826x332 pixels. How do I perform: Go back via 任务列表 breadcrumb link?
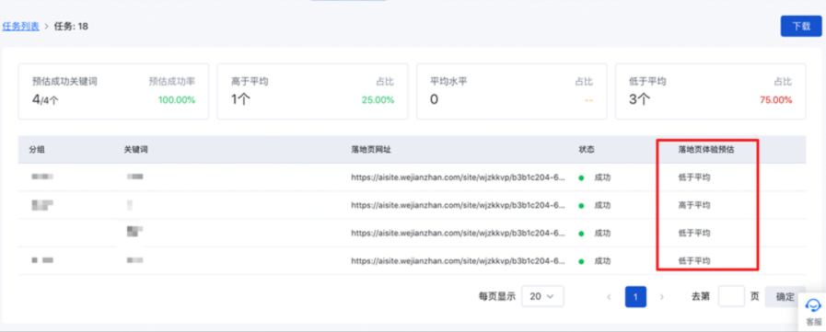point(21,27)
